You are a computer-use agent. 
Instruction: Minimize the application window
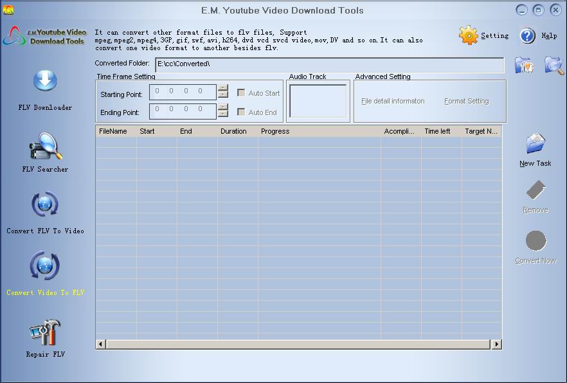521,10
